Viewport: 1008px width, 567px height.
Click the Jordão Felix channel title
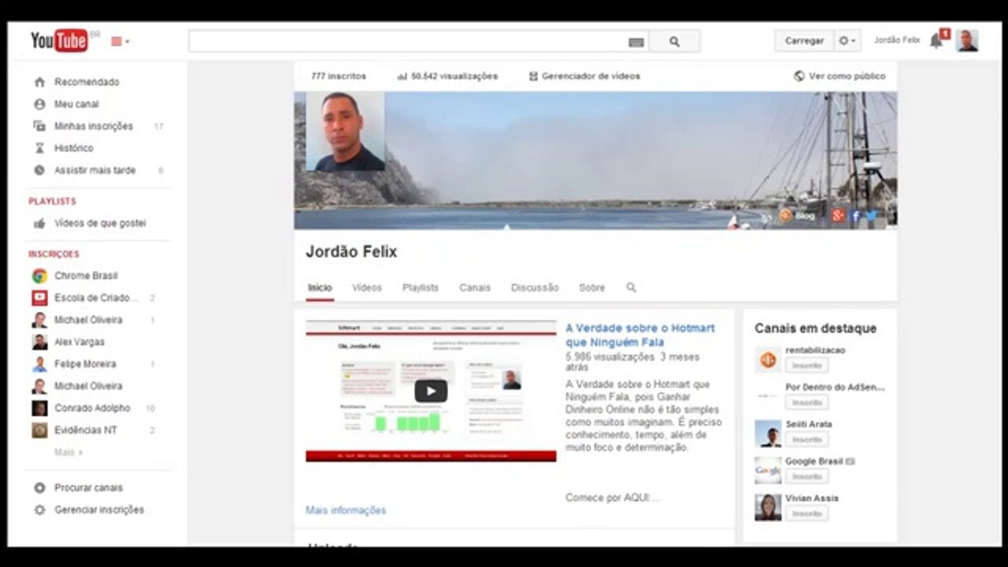click(x=351, y=252)
